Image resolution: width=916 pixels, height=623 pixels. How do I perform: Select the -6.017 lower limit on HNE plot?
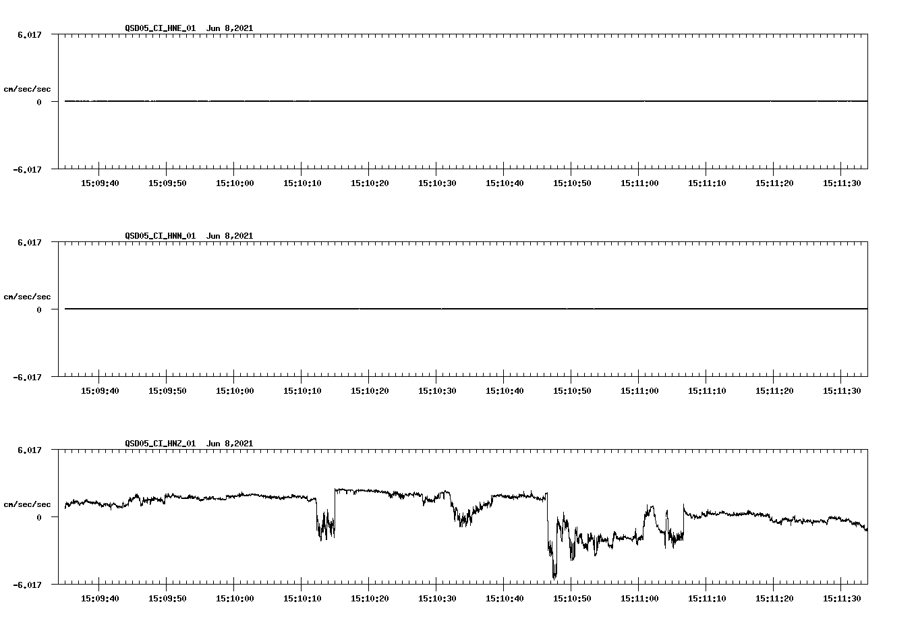28,170
